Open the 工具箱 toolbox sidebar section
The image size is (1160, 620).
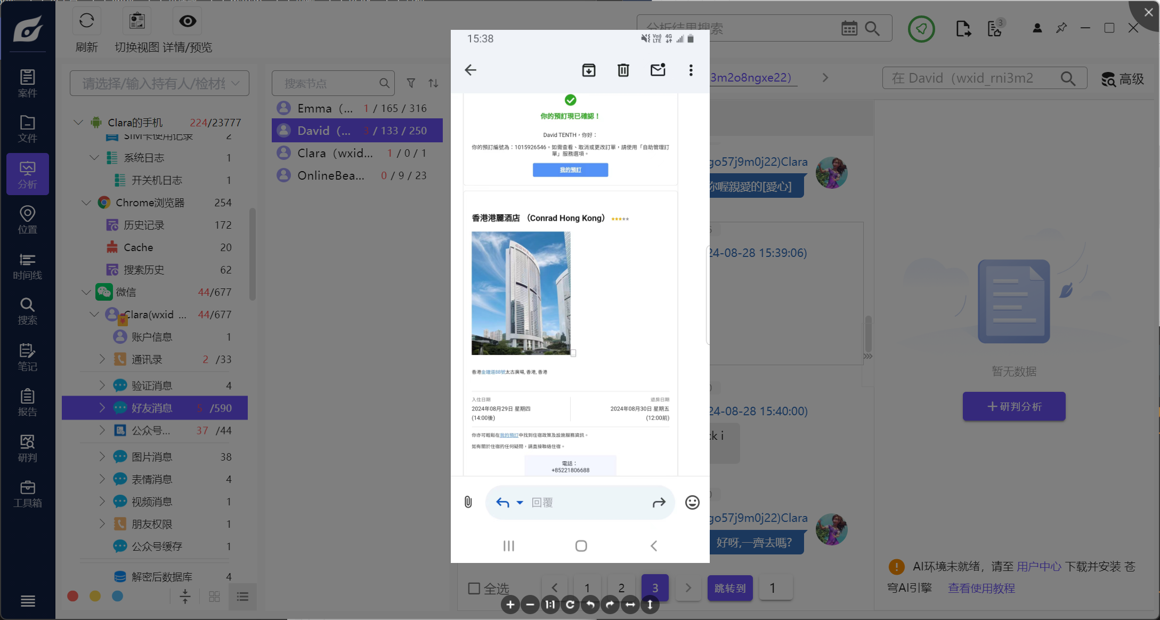pos(27,494)
